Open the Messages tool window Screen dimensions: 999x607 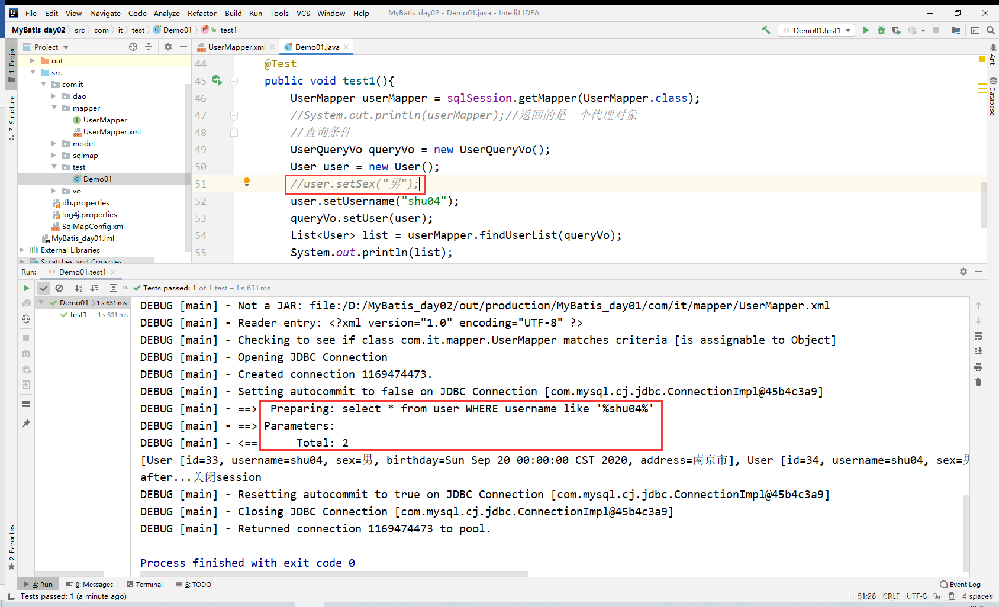(89, 584)
